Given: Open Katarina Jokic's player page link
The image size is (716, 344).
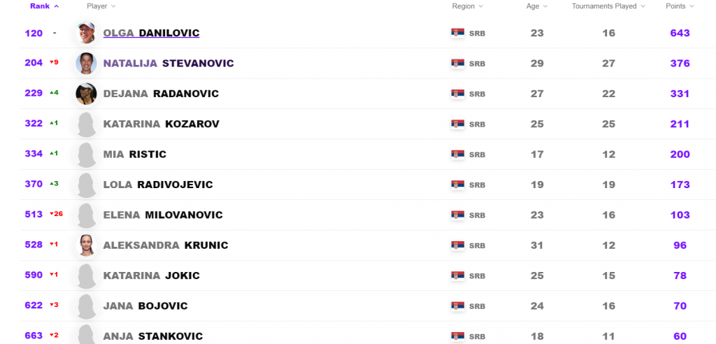Looking at the screenshot, I should click(151, 276).
